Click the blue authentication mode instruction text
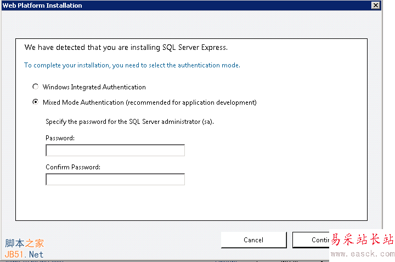The height and width of the screenshot is (262, 395). tap(132, 65)
